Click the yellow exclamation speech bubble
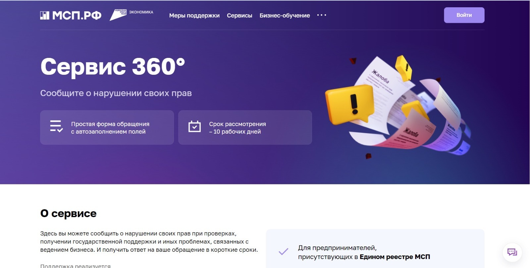Screen dimensions: 530x268 pyautogui.click(x=349, y=104)
